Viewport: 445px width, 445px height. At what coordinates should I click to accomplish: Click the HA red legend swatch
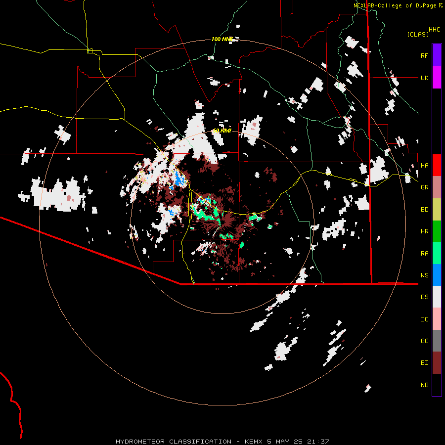[x=437, y=165]
